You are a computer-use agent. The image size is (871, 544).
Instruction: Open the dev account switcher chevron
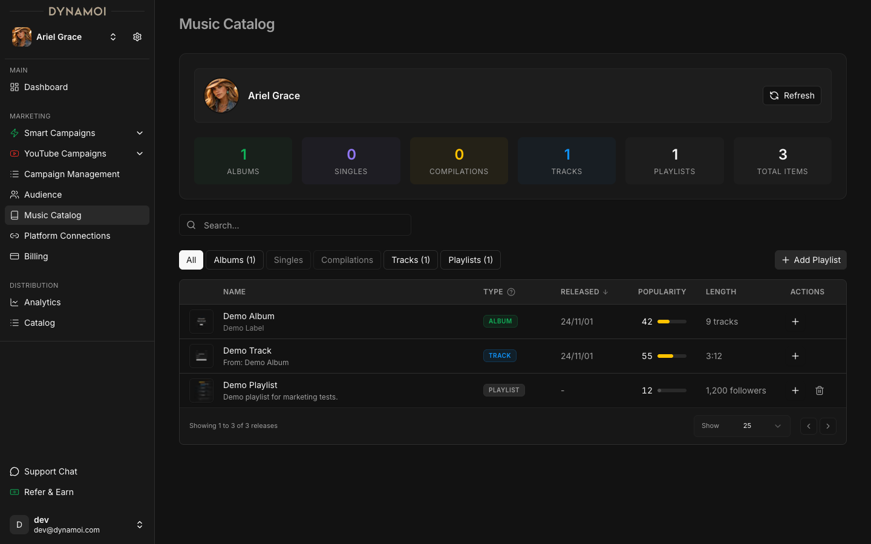point(140,525)
